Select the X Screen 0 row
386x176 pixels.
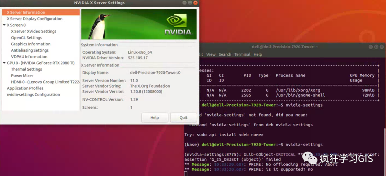16,25
